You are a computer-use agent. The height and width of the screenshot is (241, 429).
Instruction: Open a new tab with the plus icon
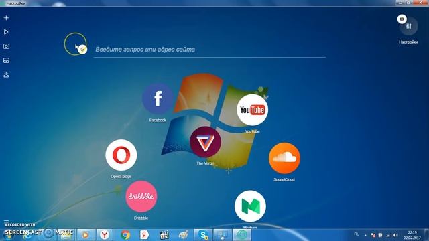point(6,18)
